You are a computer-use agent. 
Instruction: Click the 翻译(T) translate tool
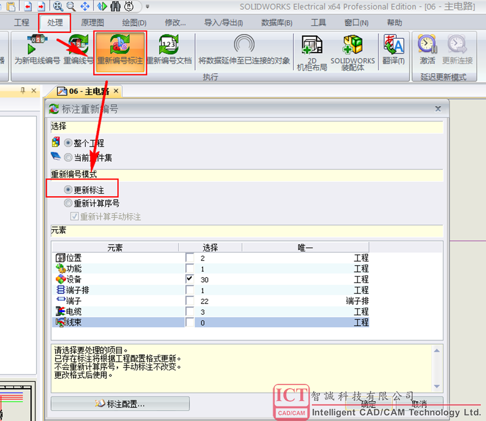tap(394, 50)
